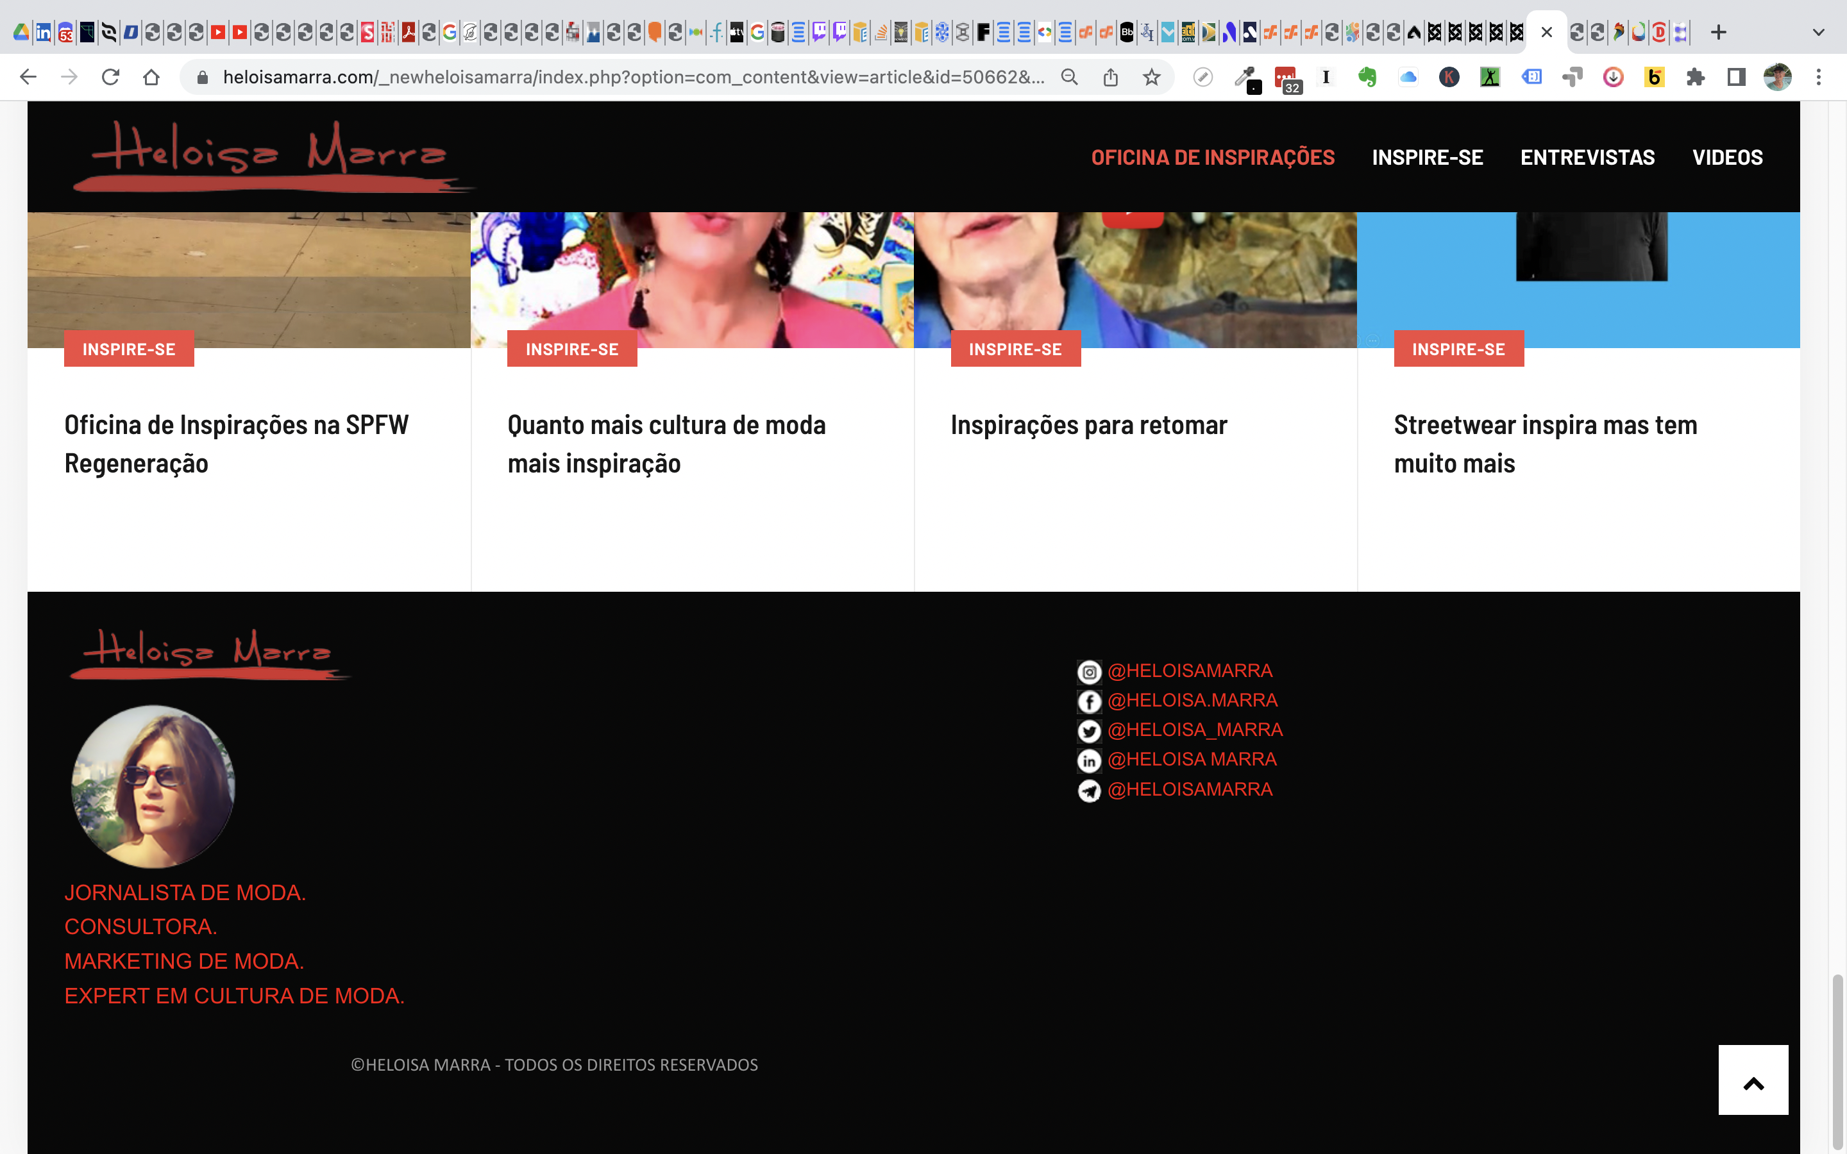Open Chrome three-dot menu
The width and height of the screenshot is (1847, 1154).
[x=1819, y=77]
